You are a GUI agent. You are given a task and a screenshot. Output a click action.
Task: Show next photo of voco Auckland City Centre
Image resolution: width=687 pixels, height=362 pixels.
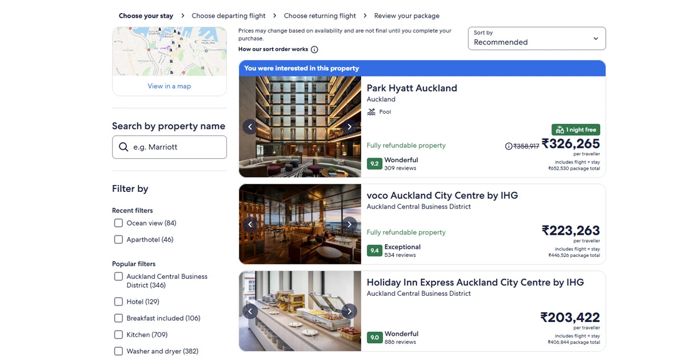pos(349,224)
